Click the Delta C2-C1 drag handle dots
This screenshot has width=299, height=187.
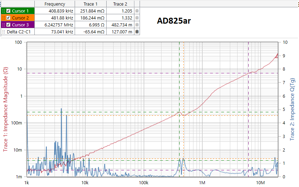[x=3, y=32]
